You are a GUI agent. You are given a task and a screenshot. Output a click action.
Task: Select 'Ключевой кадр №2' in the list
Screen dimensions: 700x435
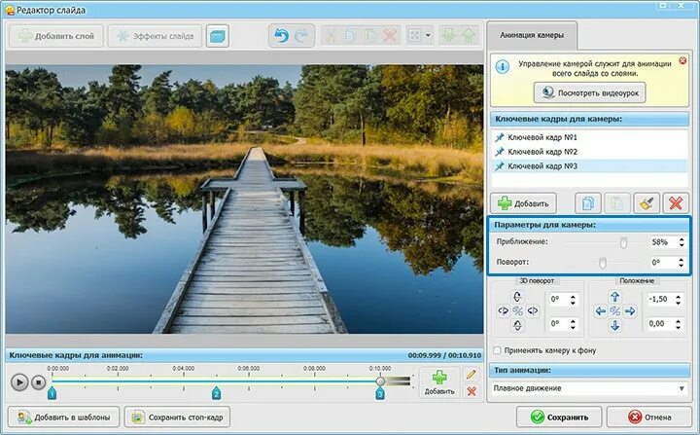tap(589, 152)
